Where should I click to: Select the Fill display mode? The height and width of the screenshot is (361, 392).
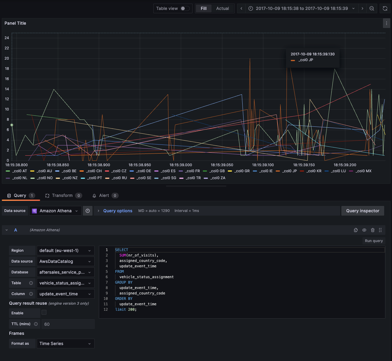[204, 8]
